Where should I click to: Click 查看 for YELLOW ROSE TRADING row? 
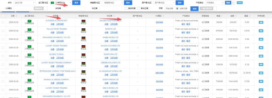click(261, 31)
